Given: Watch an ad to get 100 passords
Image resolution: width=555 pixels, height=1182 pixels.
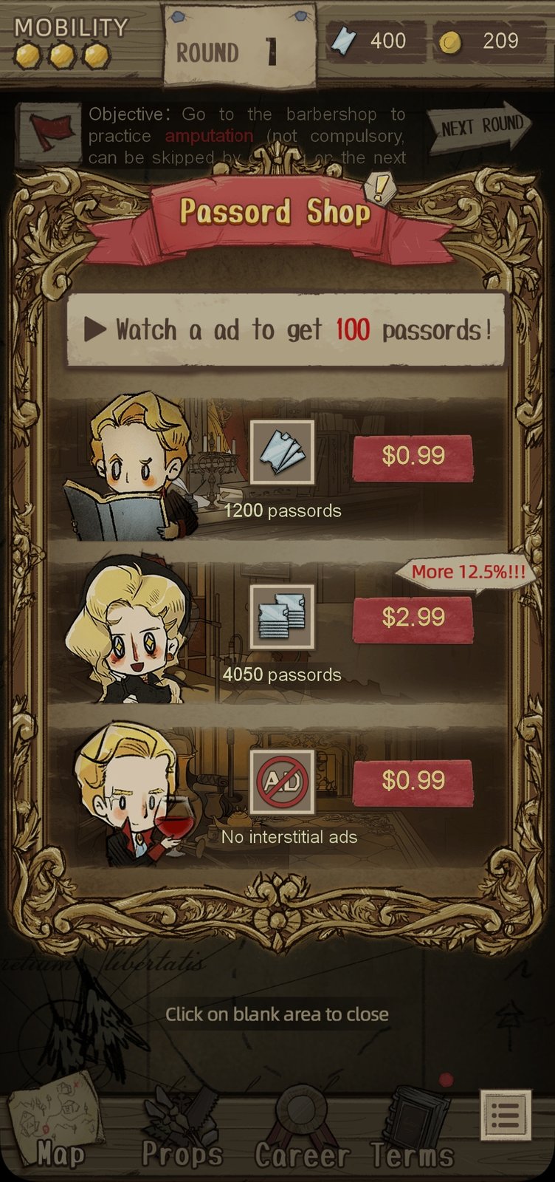Looking at the screenshot, I should click(286, 329).
